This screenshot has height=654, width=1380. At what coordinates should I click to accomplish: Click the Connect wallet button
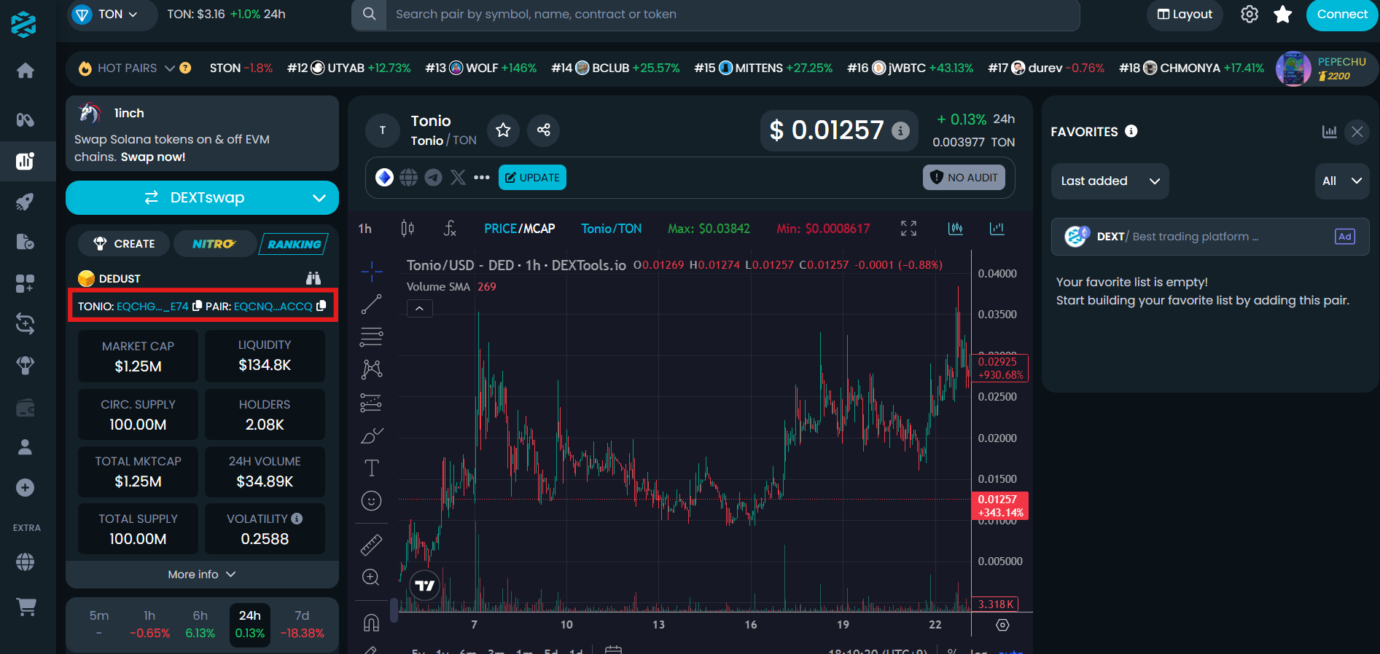(x=1341, y=15)
